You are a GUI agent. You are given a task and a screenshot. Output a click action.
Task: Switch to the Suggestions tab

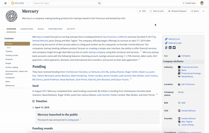(27, 29)
